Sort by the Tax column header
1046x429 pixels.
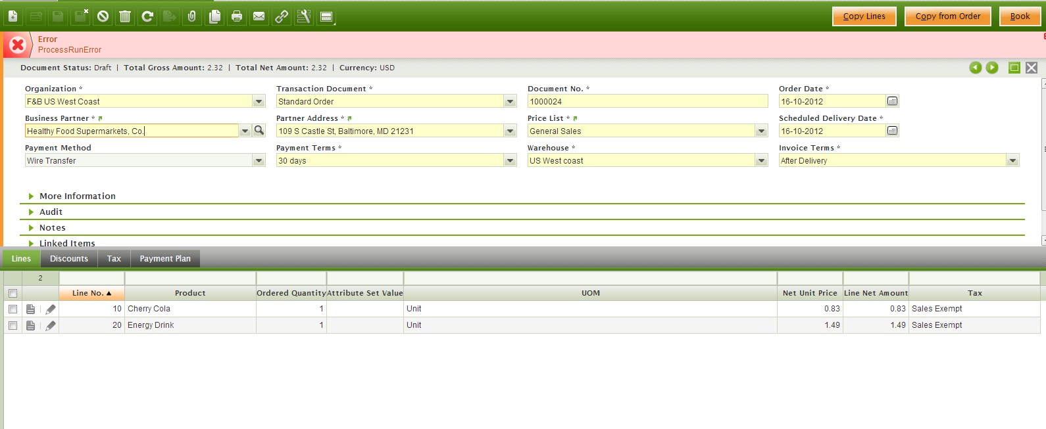point(974,293)
